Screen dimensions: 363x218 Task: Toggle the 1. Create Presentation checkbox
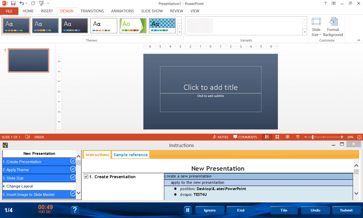[x=86, y=177]
